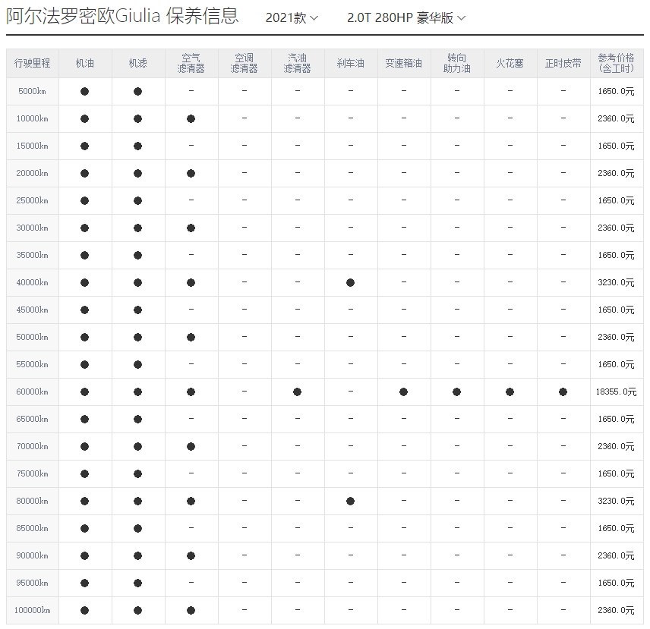This screenshot has height=629, width=650.
Task: Select the 75000km mileage row label
Action: [33, 474]
